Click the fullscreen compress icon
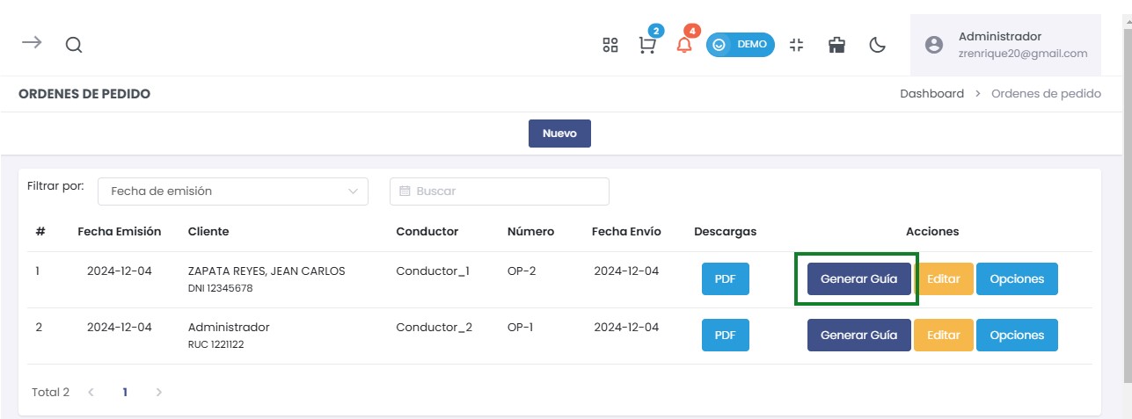 [797, 45]
